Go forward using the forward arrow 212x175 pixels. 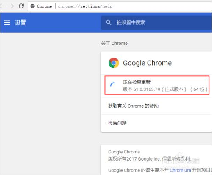tap(11, 6)
